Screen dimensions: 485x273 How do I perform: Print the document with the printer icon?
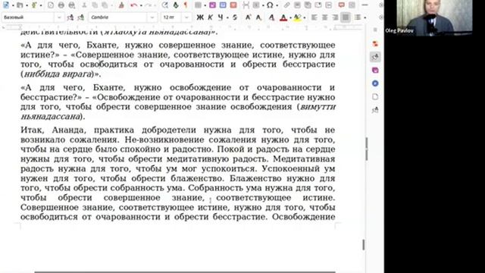61,5
